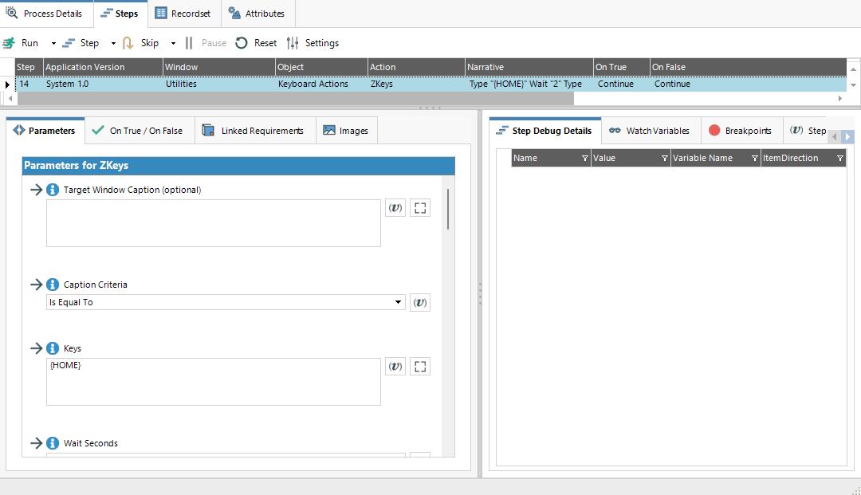Click the info icon beside Keys label
The image size is (861, 495).
53,348
